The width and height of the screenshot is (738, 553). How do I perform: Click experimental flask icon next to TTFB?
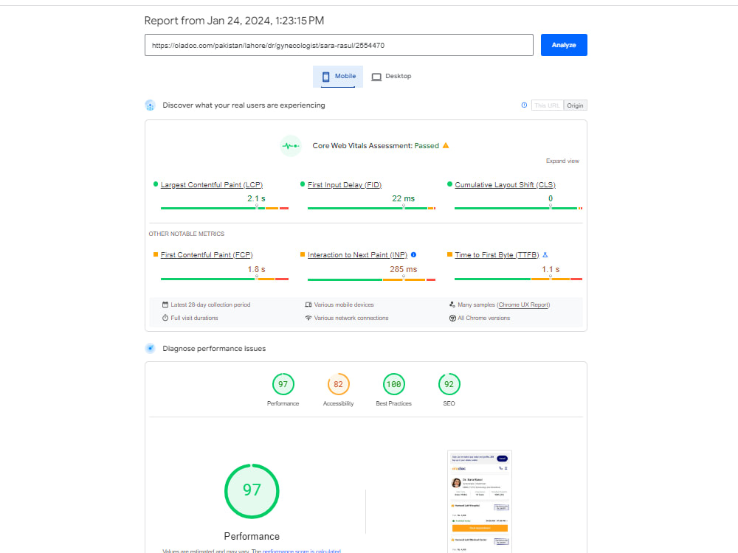pos(545,255)
